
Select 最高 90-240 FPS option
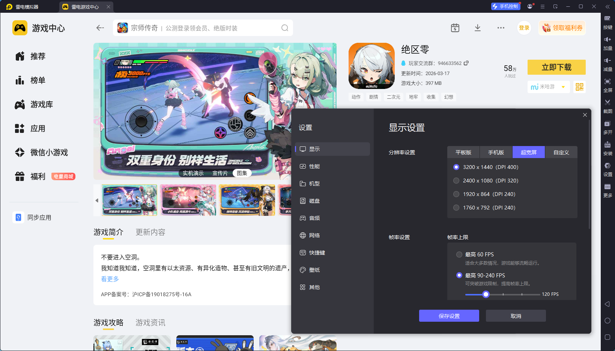(x=459, y=275)
